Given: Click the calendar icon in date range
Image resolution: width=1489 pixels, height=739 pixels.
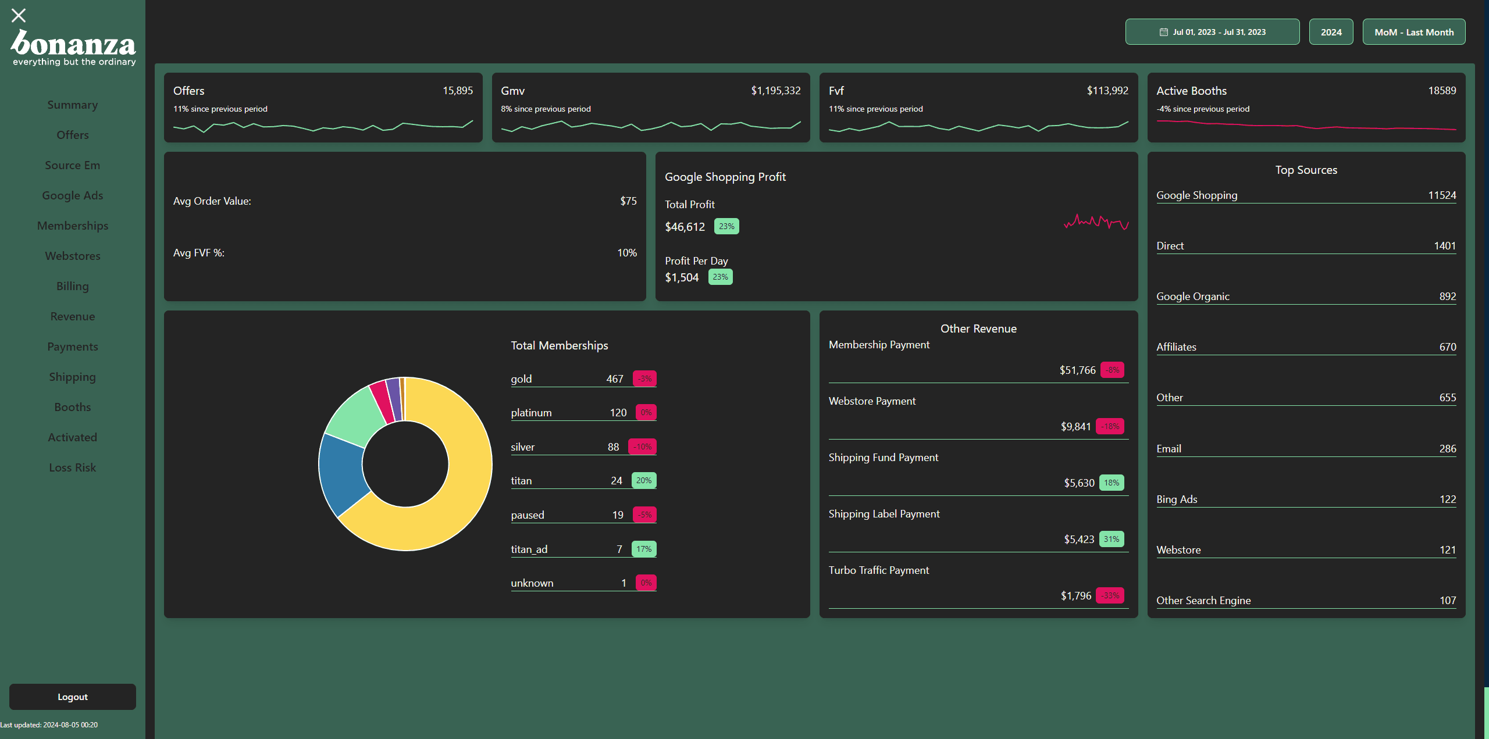Looking at the screenshot, I should (x=1163, y=32).
